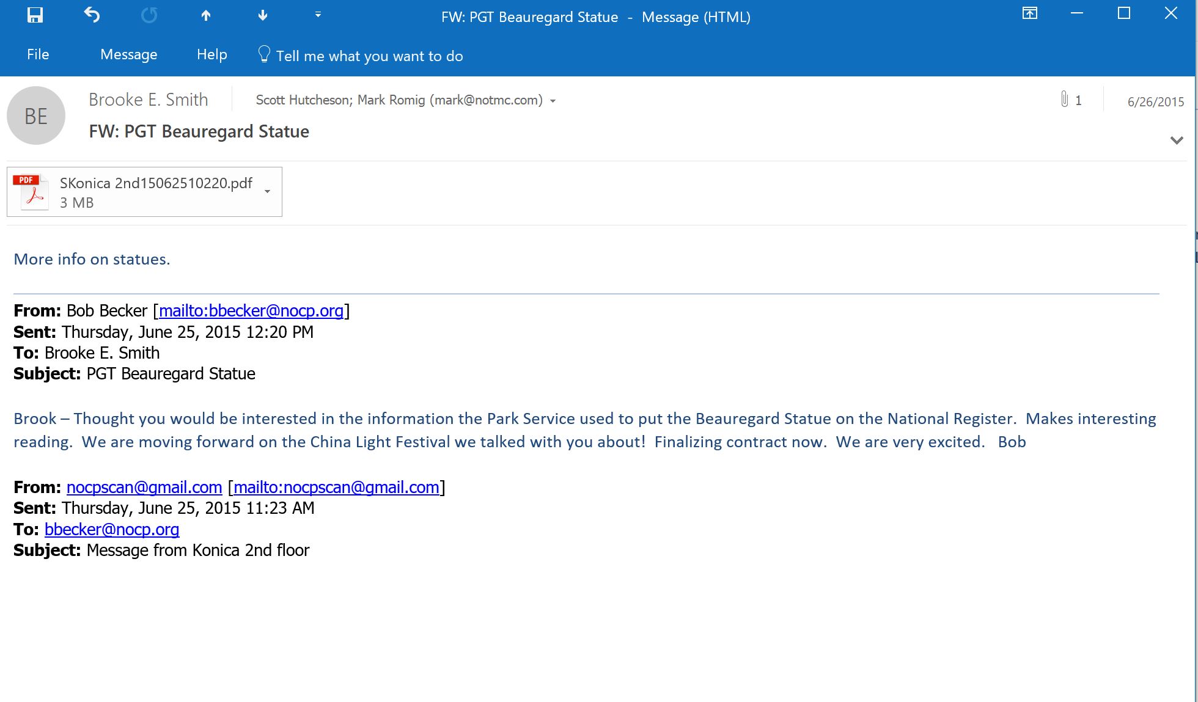
Task: Click the PDF file icon on the attachment
Action: point(31,192)
